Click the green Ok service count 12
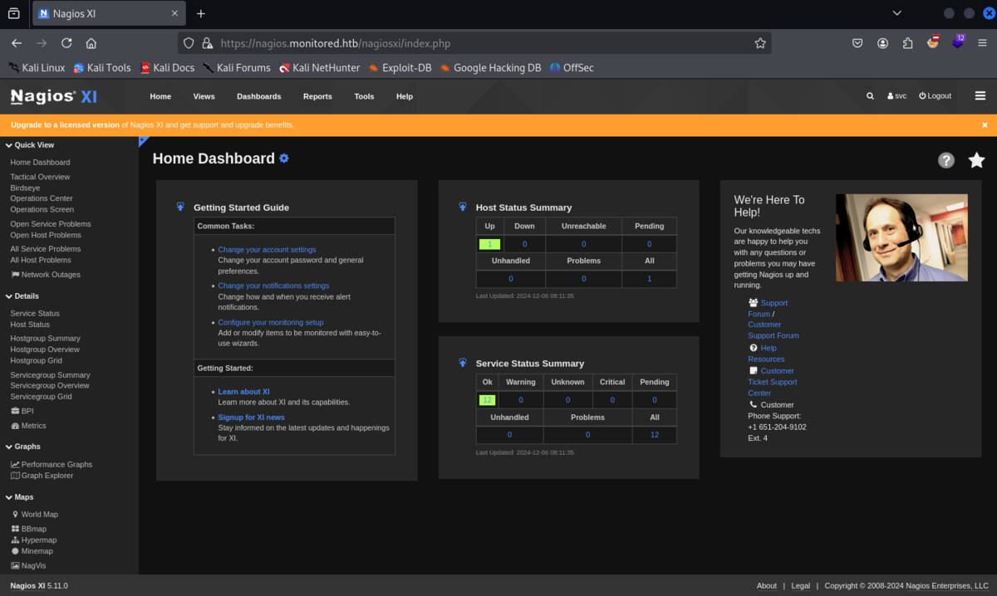Screen dimensions: 997x596 487,400
